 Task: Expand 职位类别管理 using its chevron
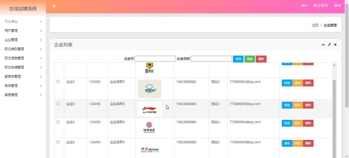(41, 49)
